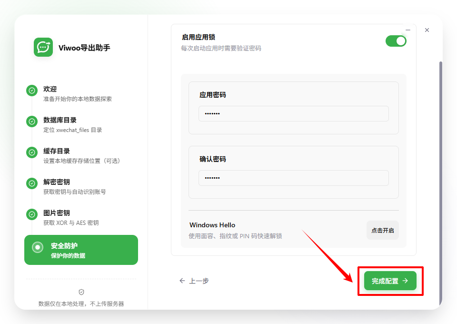The height and width of the screenshot is (324, 457).
Task: Click the arrow on the 完成配置 button
Action: 405,281
